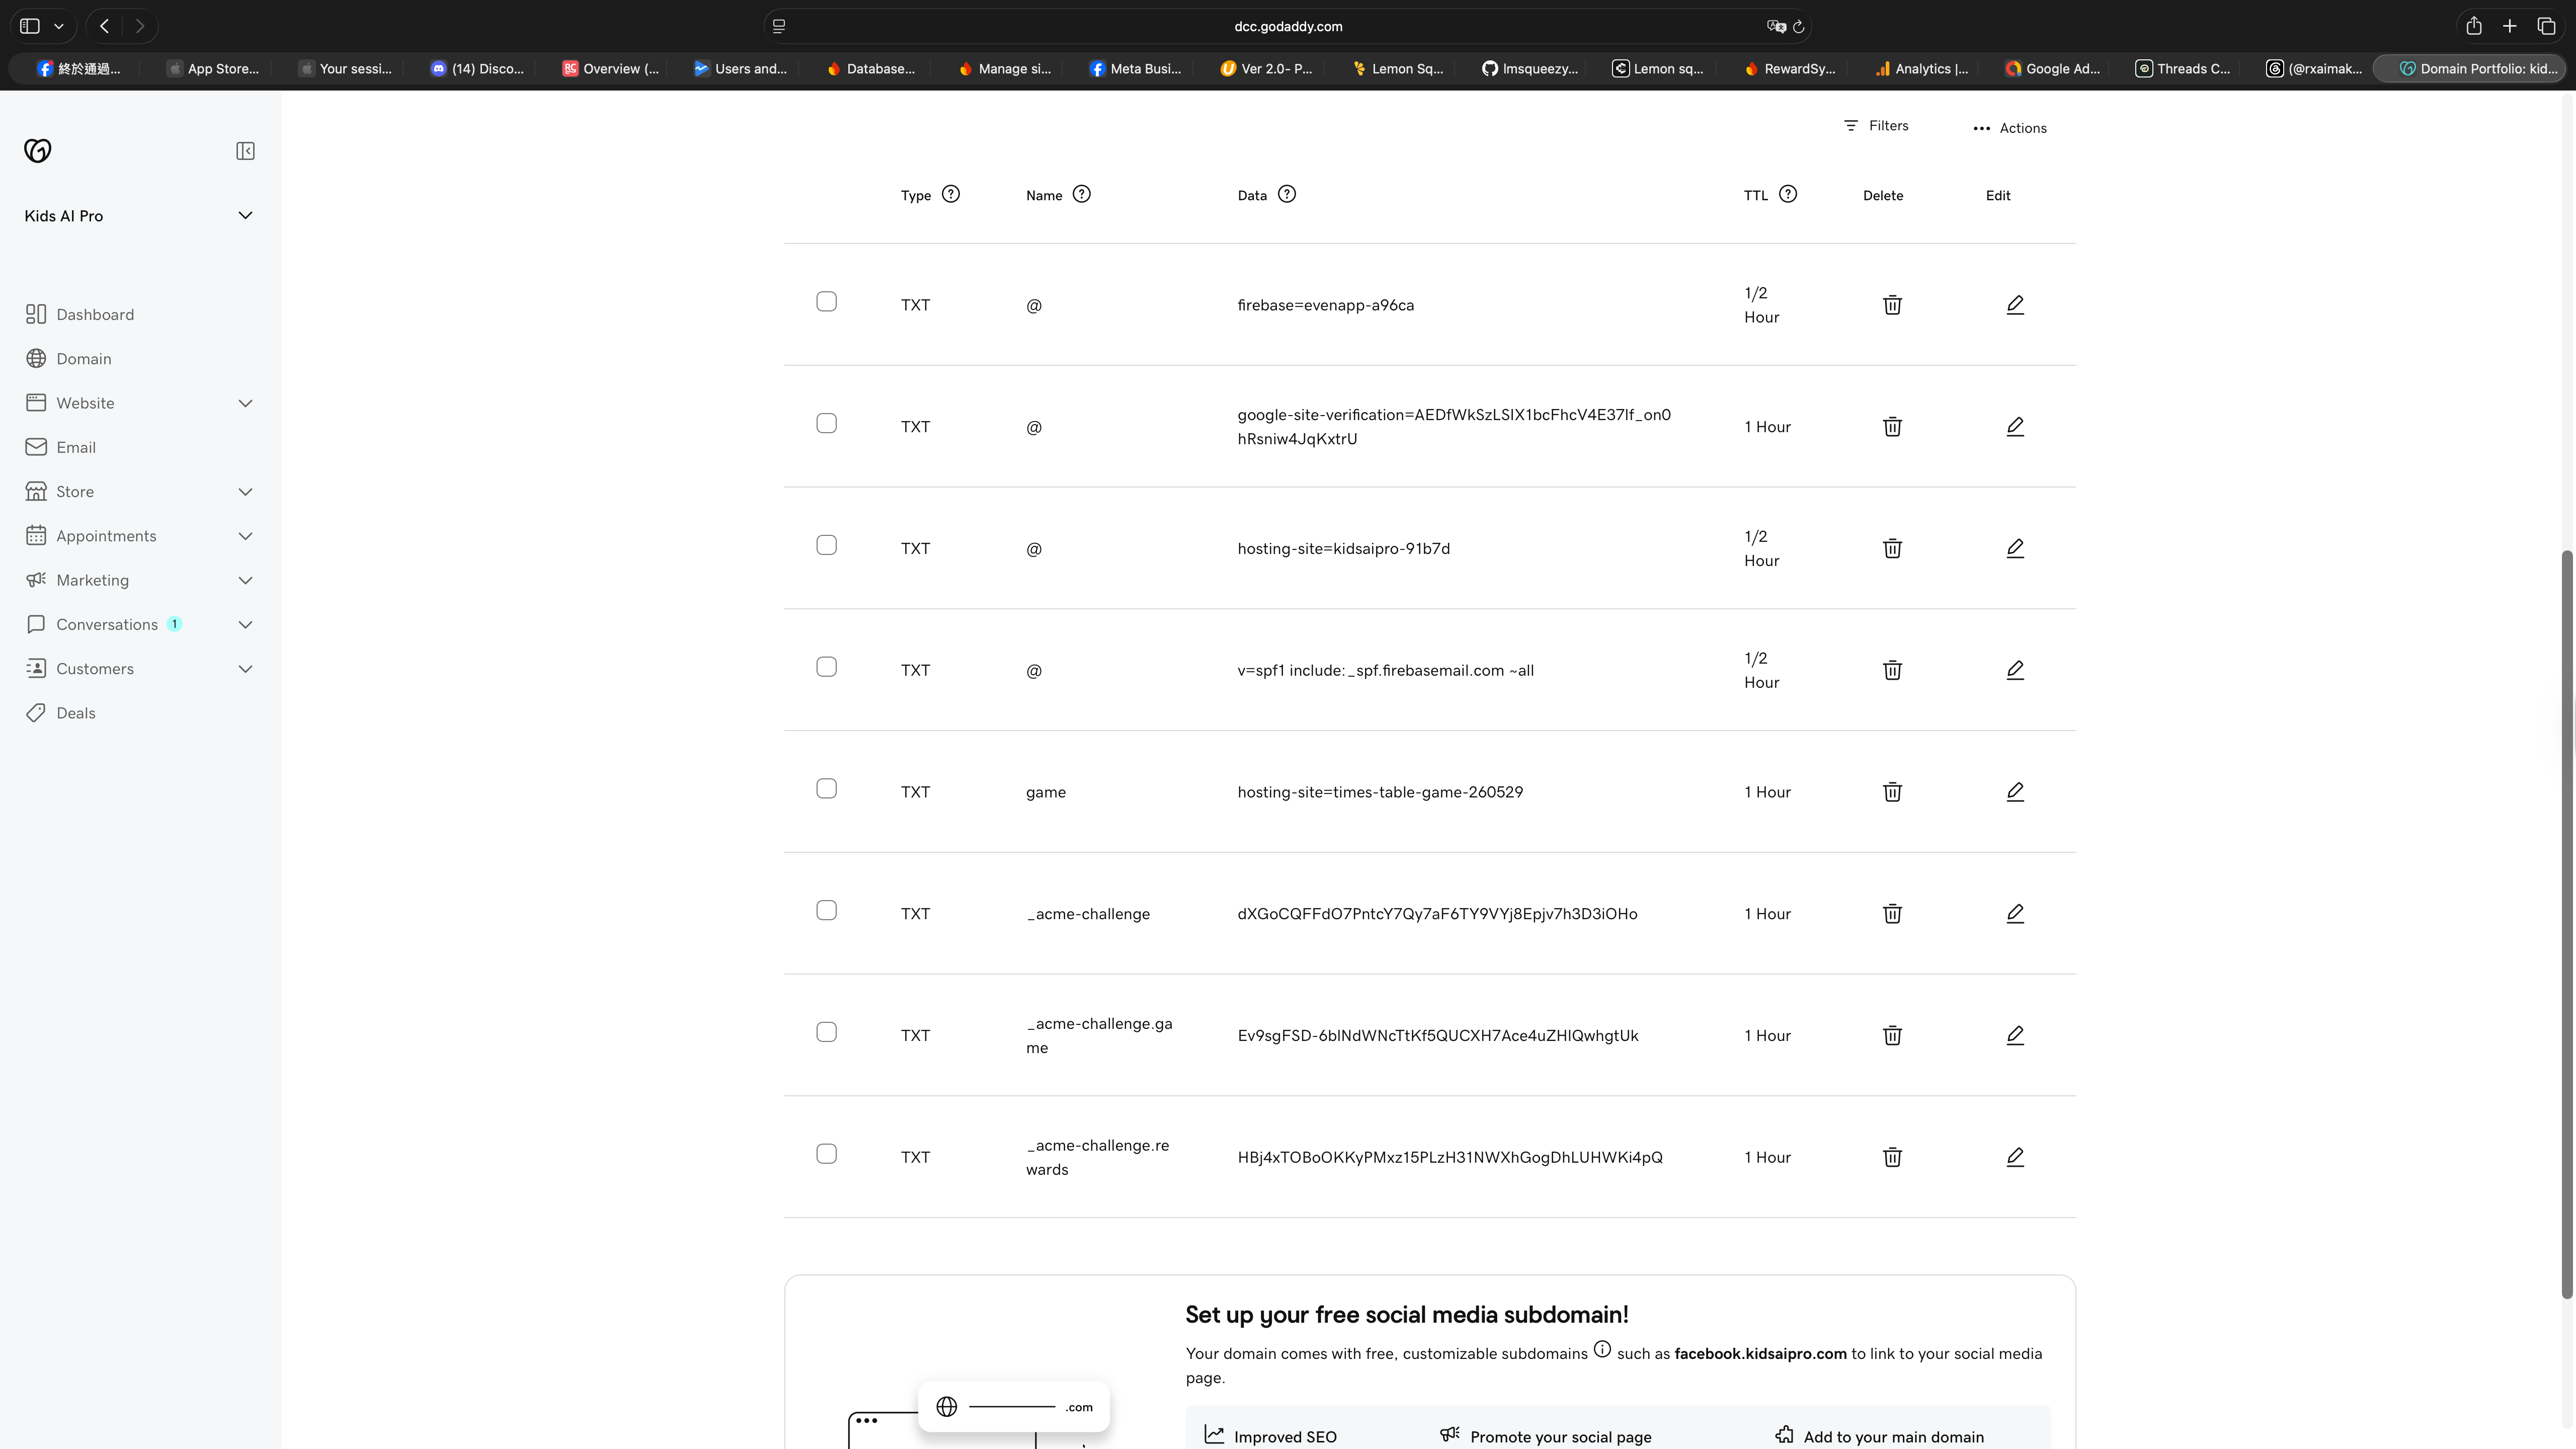Select checkbox for firebase=evenapp-a96ca record

pyautogui.click(x=826, y=302)
